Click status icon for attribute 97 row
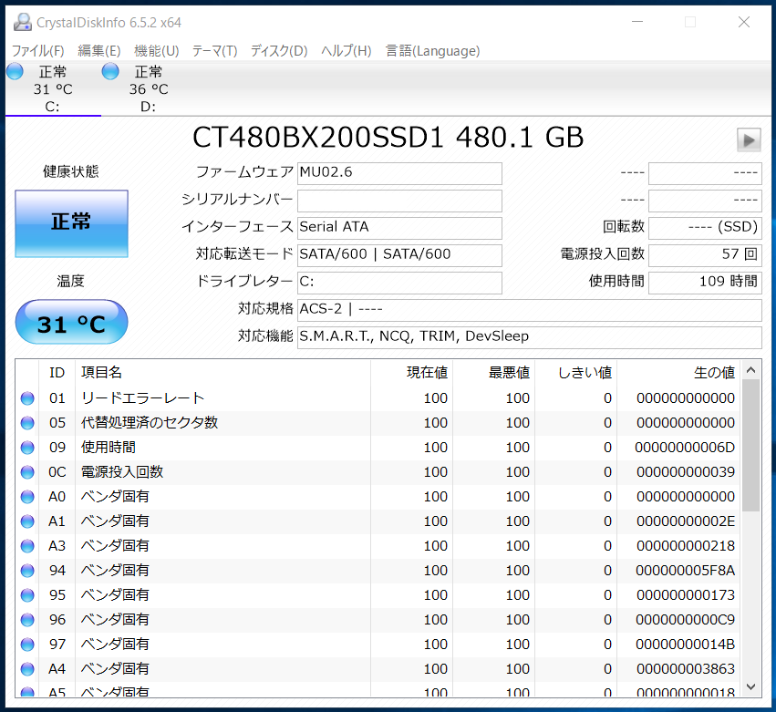 [27, 645]
